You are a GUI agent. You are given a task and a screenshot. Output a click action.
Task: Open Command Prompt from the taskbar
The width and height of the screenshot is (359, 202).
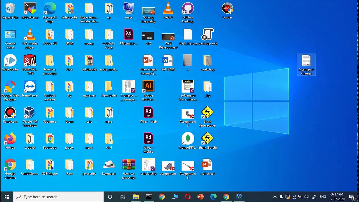pyautogui.click(x=149, y=197)
